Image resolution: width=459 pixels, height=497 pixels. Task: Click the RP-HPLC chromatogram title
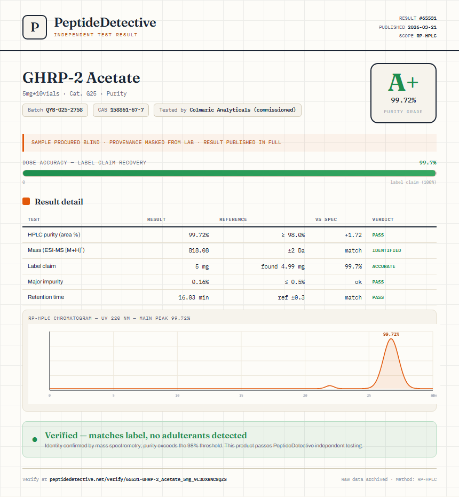[x=109, y=318]
